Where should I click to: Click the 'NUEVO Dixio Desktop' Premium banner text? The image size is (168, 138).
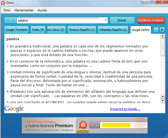49,125
